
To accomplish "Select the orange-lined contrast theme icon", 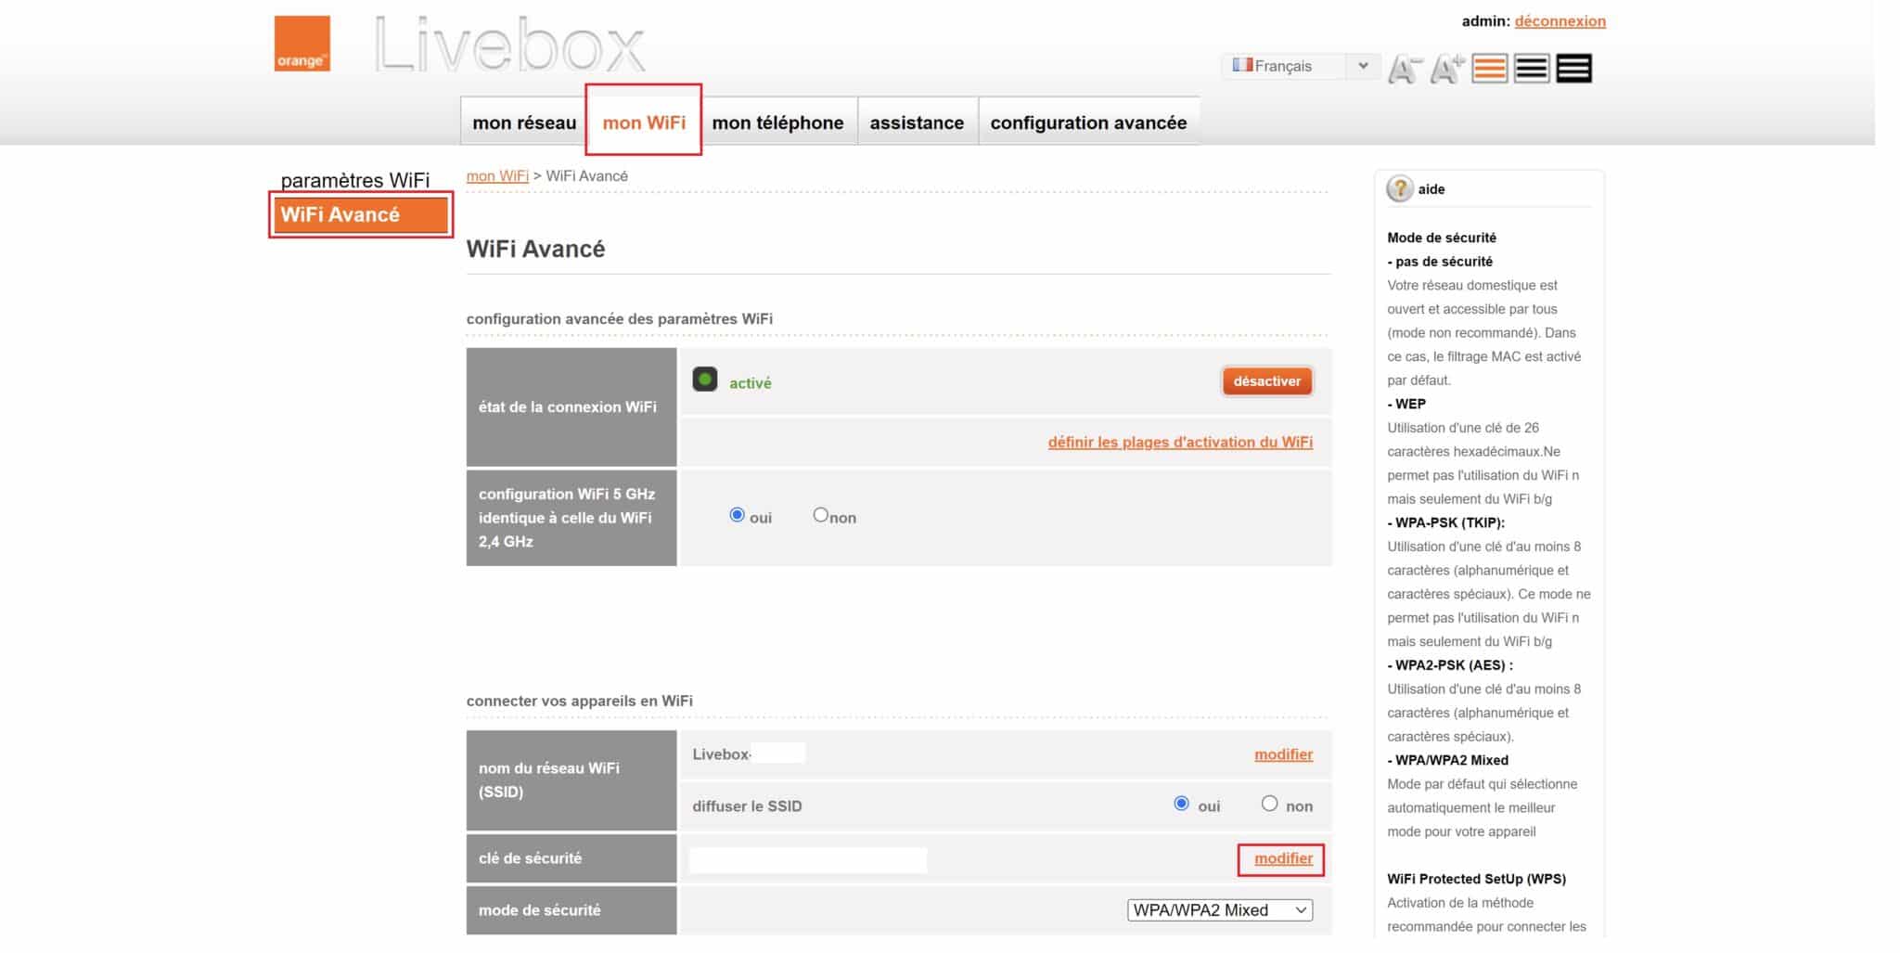I will (x=1490, y=69).
